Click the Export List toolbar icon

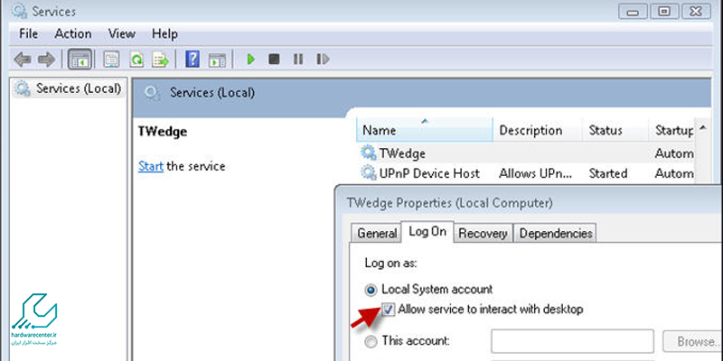161,60
